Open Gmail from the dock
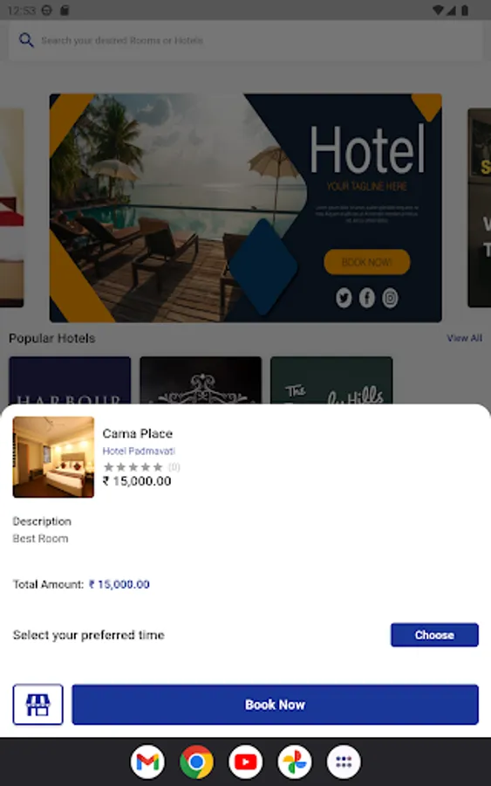 (x=147, y=762)
